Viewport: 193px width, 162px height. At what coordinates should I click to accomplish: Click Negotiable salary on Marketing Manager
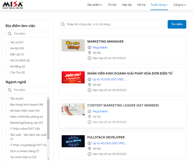tap(100, 48)
